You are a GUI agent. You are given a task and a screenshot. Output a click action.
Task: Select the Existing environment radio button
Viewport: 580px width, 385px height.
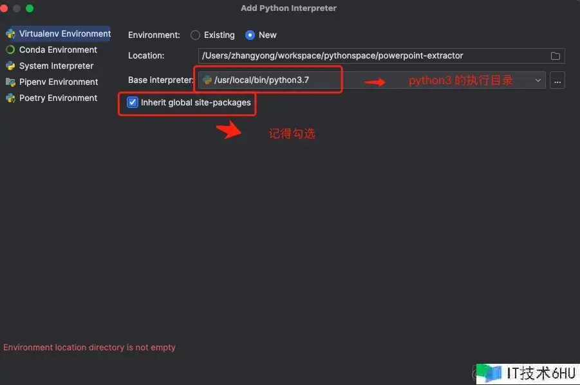pos(195,35)
